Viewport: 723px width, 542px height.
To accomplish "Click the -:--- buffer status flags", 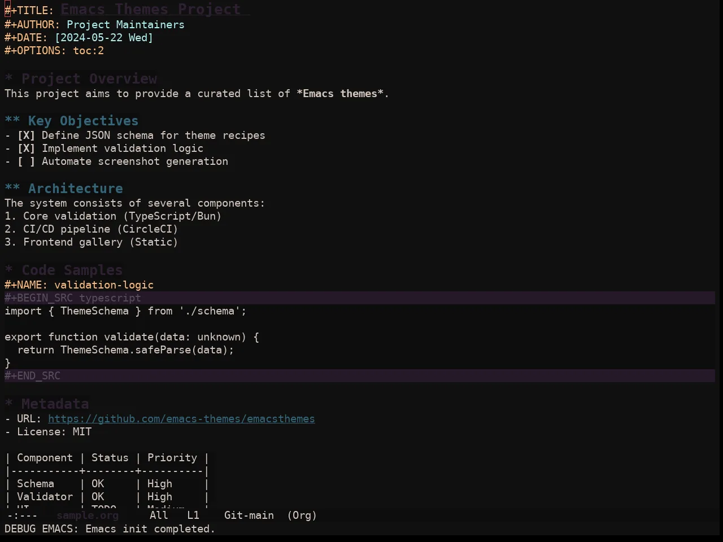I will (x=23, y=515).
